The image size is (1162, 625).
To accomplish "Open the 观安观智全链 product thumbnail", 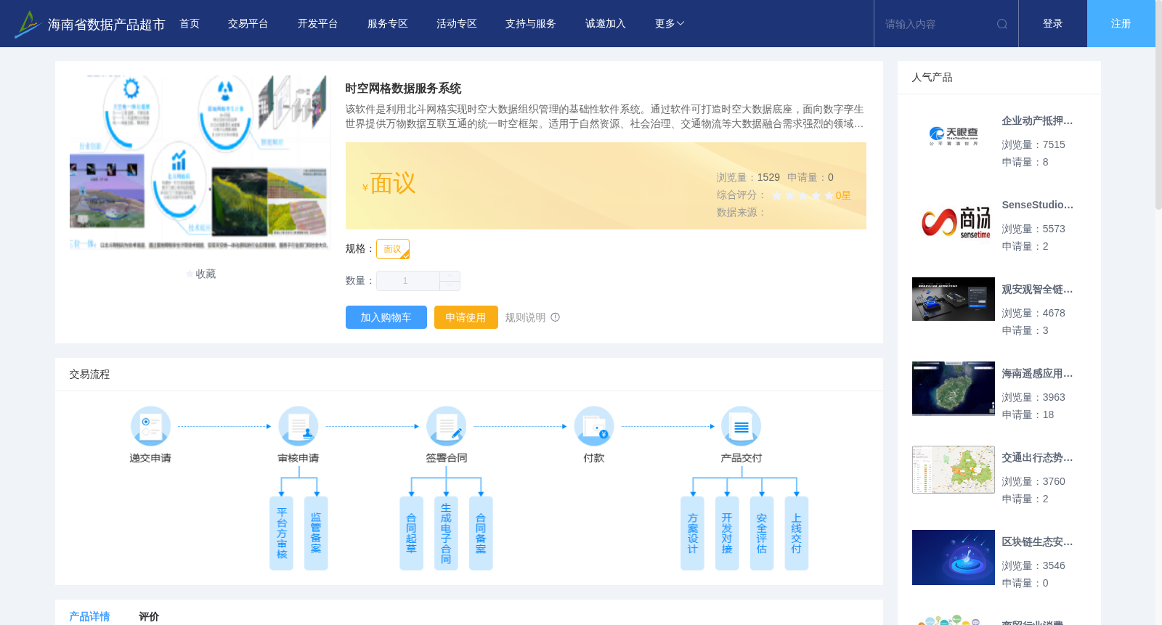I will click(954, 299).
